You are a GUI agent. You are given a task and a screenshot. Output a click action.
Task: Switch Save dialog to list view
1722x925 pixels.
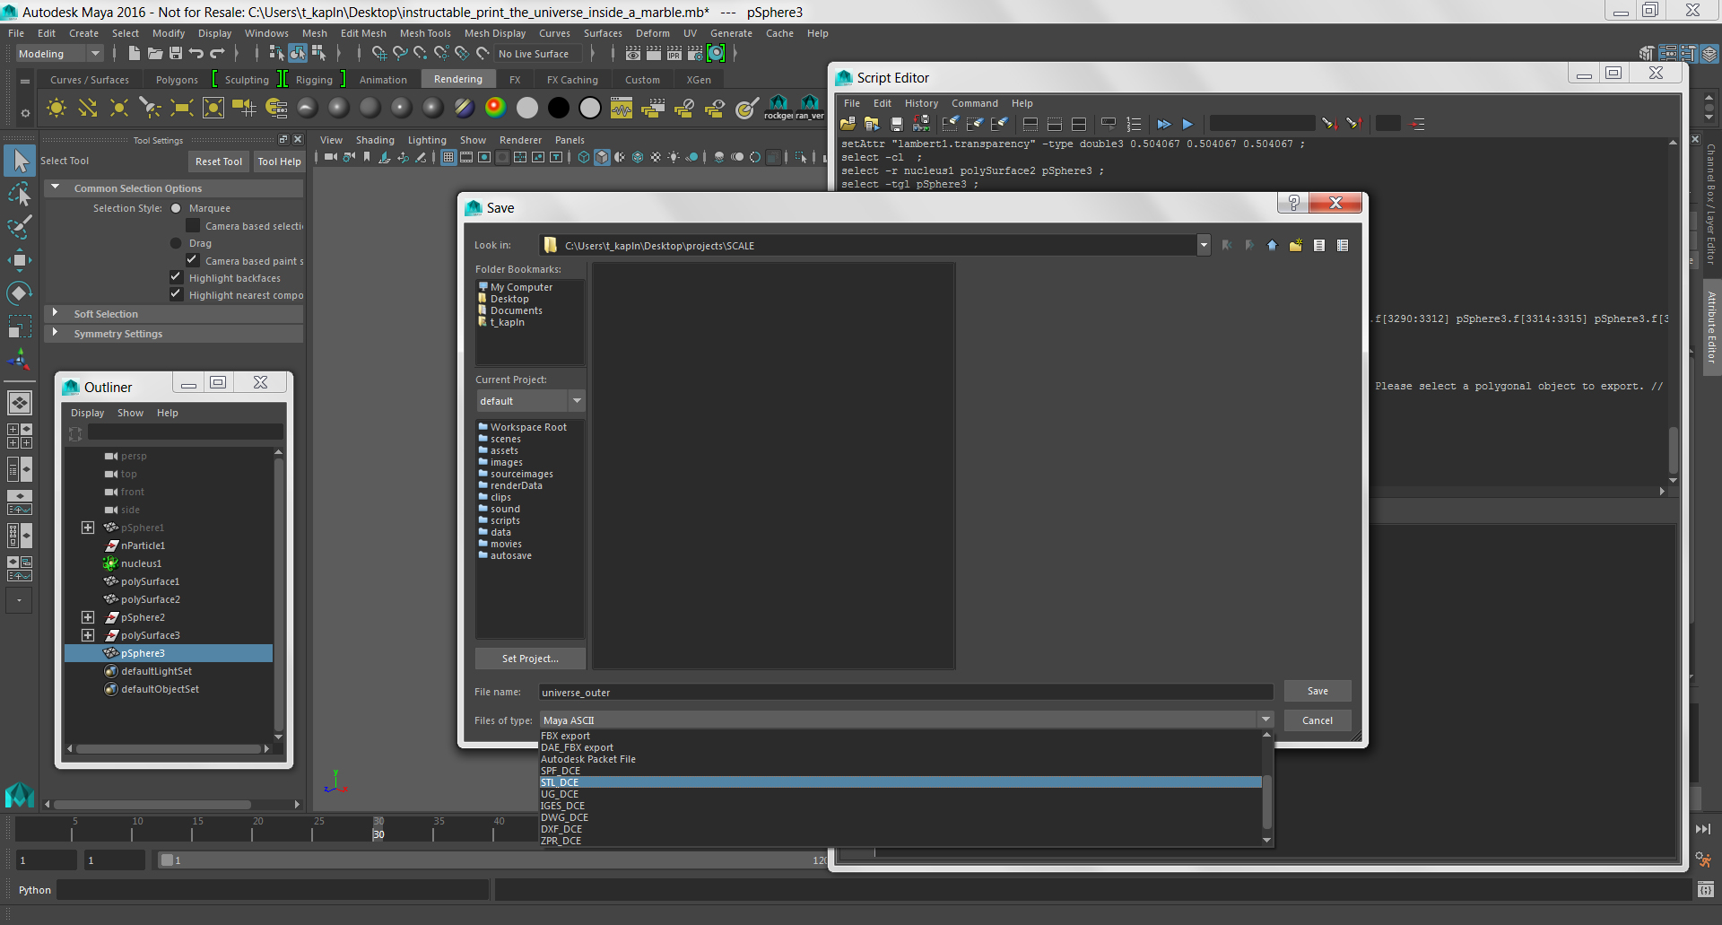click(x=1319, y=245)
